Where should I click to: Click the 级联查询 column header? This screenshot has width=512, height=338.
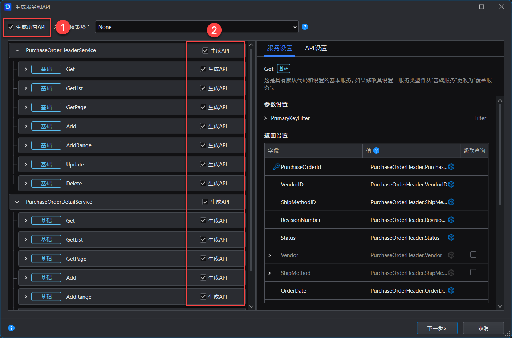[474, 151]
